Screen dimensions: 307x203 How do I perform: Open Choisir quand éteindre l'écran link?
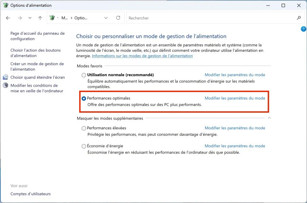[38, 77]
